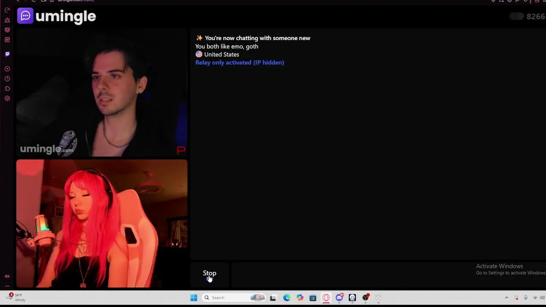
Task: Click the umingle wordmark text
Action: point(66,16)
